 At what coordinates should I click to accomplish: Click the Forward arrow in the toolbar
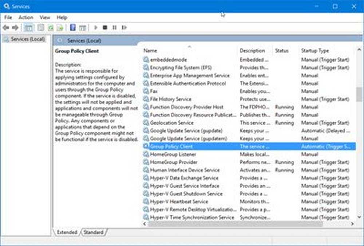point(15,28)
